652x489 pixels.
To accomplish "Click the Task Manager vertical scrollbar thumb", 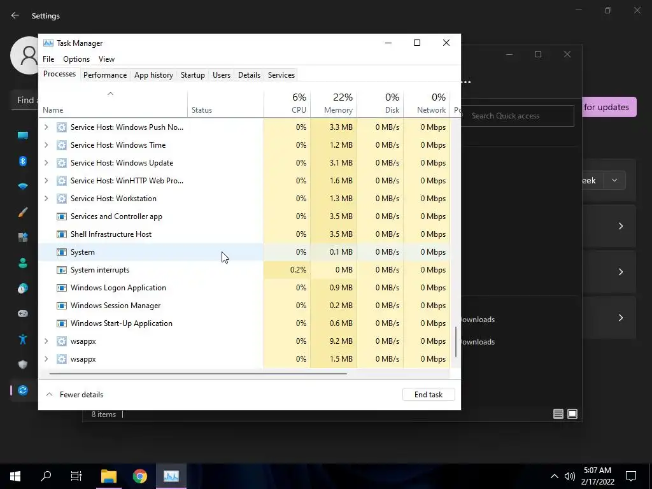I will pyautogui.click(x=456, y=342).
